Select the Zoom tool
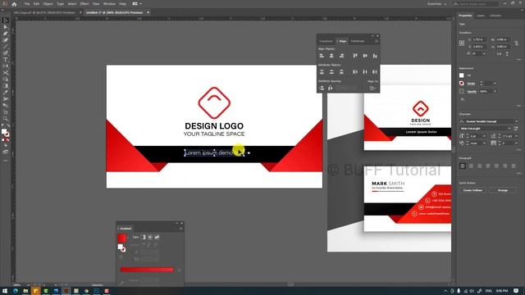 pos(6,118)
